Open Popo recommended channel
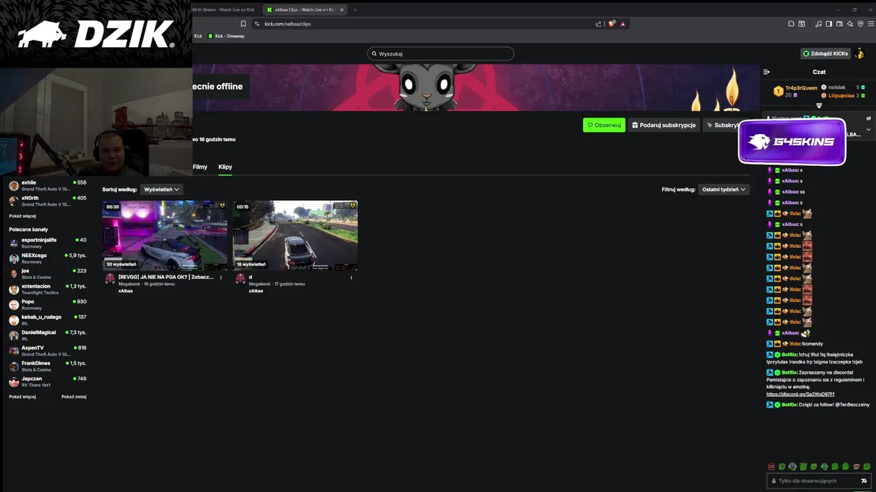Viewport: 876px width, 492px height. [48, 305]
